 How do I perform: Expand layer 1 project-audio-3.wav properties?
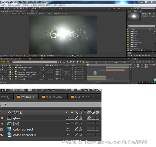click(x=8, y=67)
